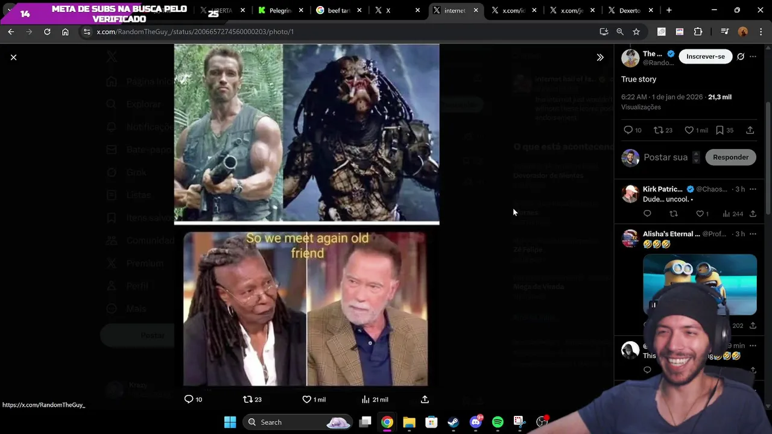Open the Grok icon next to Inscrever-se
This screenshot has height=434, width=772.
[x=741, y=57]
